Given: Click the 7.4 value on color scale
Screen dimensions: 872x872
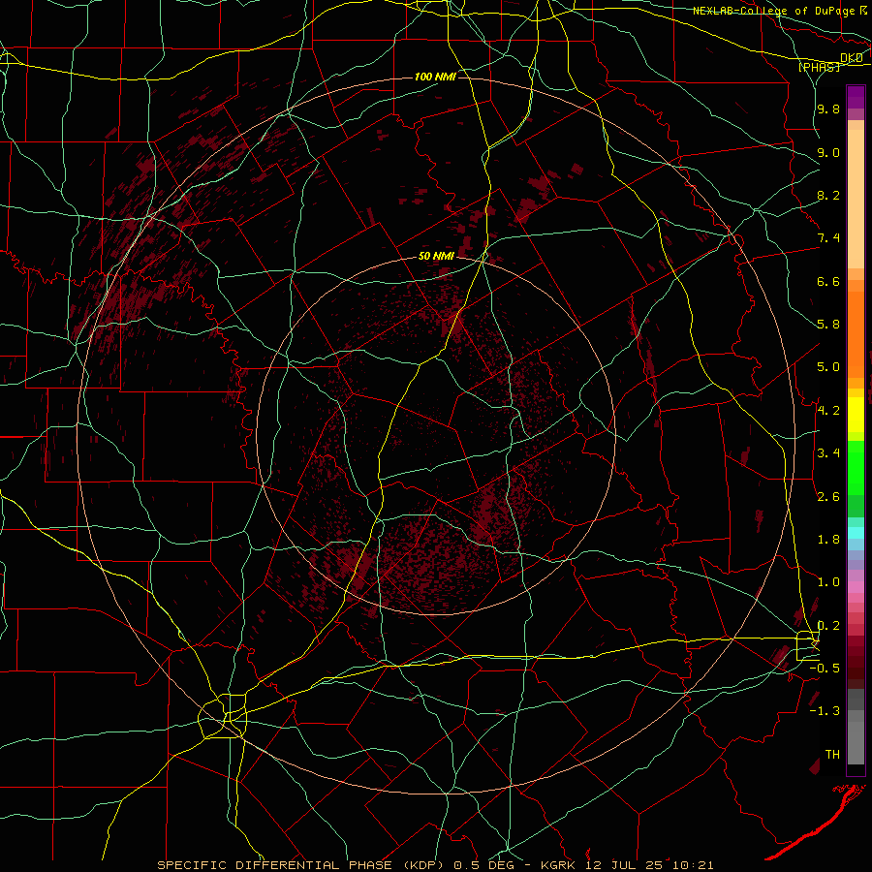Looking at the screenshot, I should click(828, 238).
